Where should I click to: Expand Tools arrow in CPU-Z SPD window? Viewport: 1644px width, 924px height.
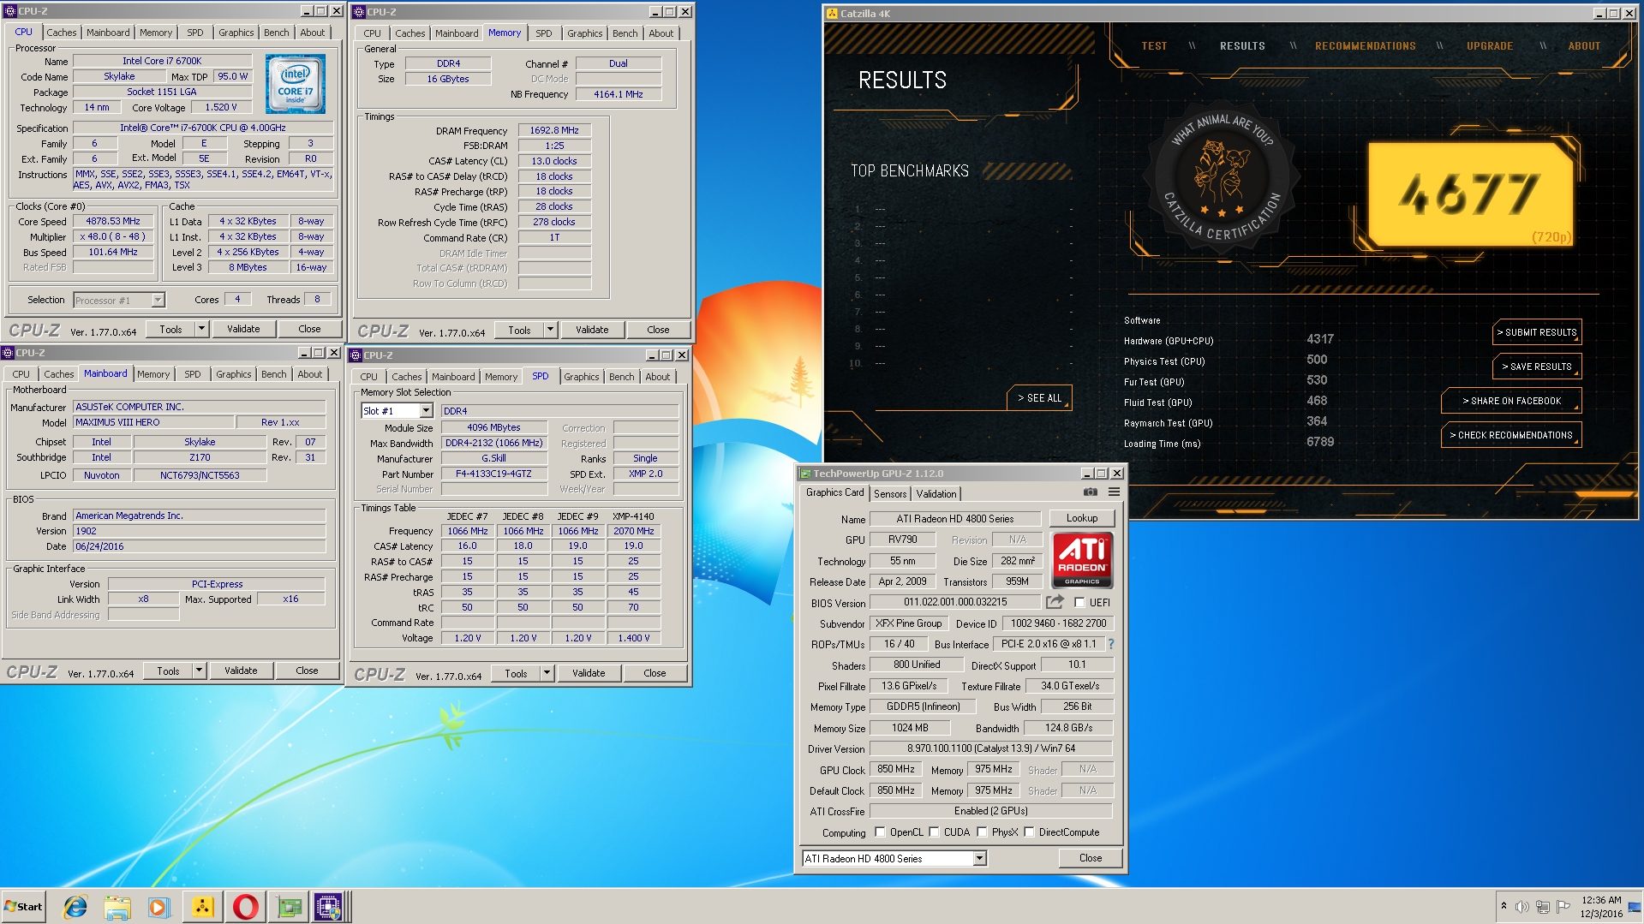(x=547, y=673)
